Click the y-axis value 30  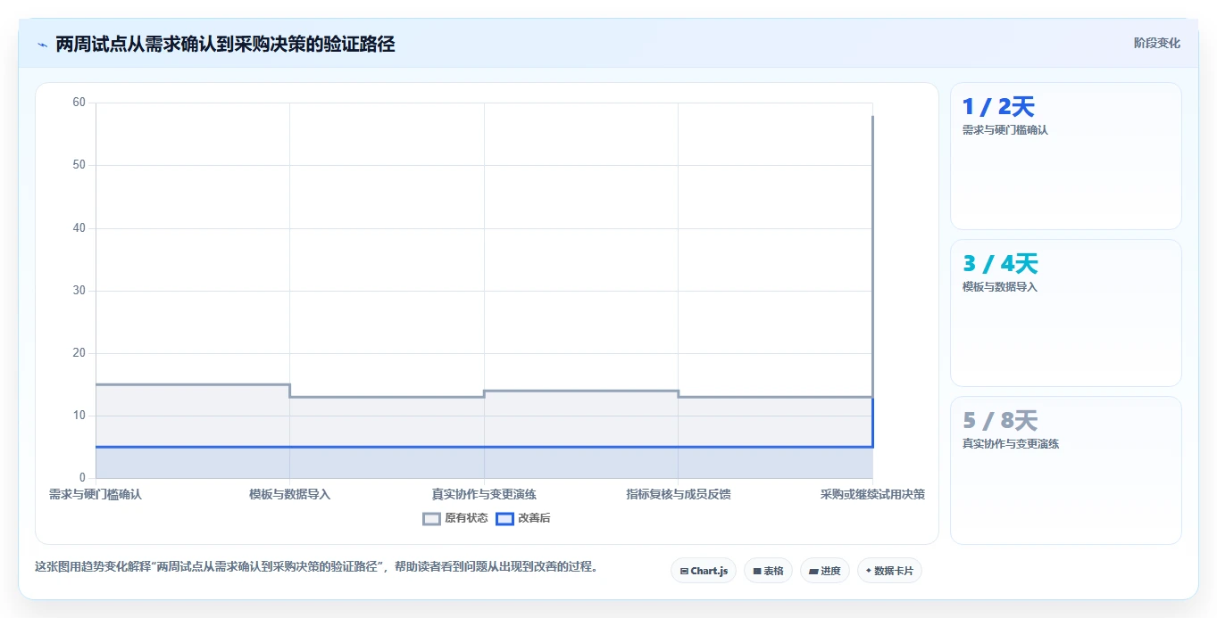[x=79, y=291]
